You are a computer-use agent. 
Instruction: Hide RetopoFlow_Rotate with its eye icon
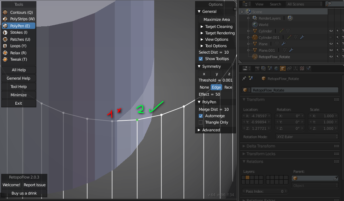click(331, 57)
